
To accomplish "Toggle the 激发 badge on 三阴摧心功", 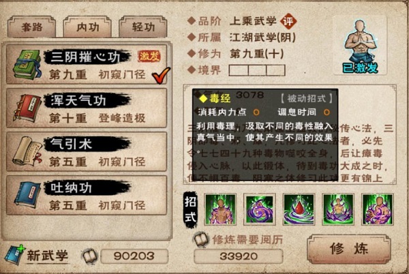I will tap(149, 56).
